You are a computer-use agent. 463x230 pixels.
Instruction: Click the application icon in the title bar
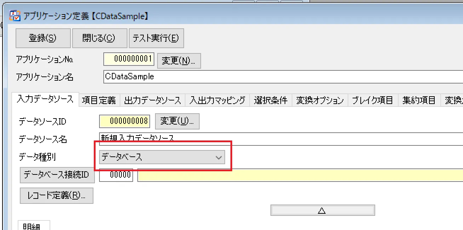tap(15, 16)
